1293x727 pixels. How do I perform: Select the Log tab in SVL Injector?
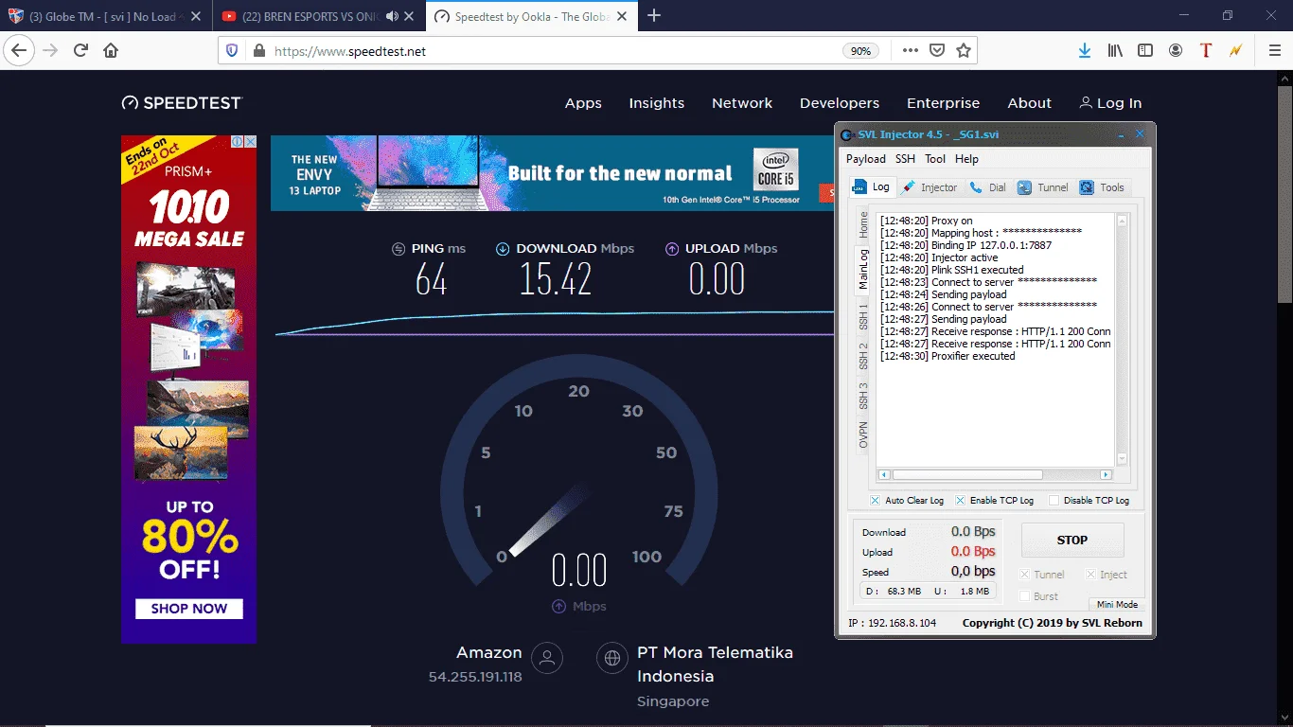(871, 186)
